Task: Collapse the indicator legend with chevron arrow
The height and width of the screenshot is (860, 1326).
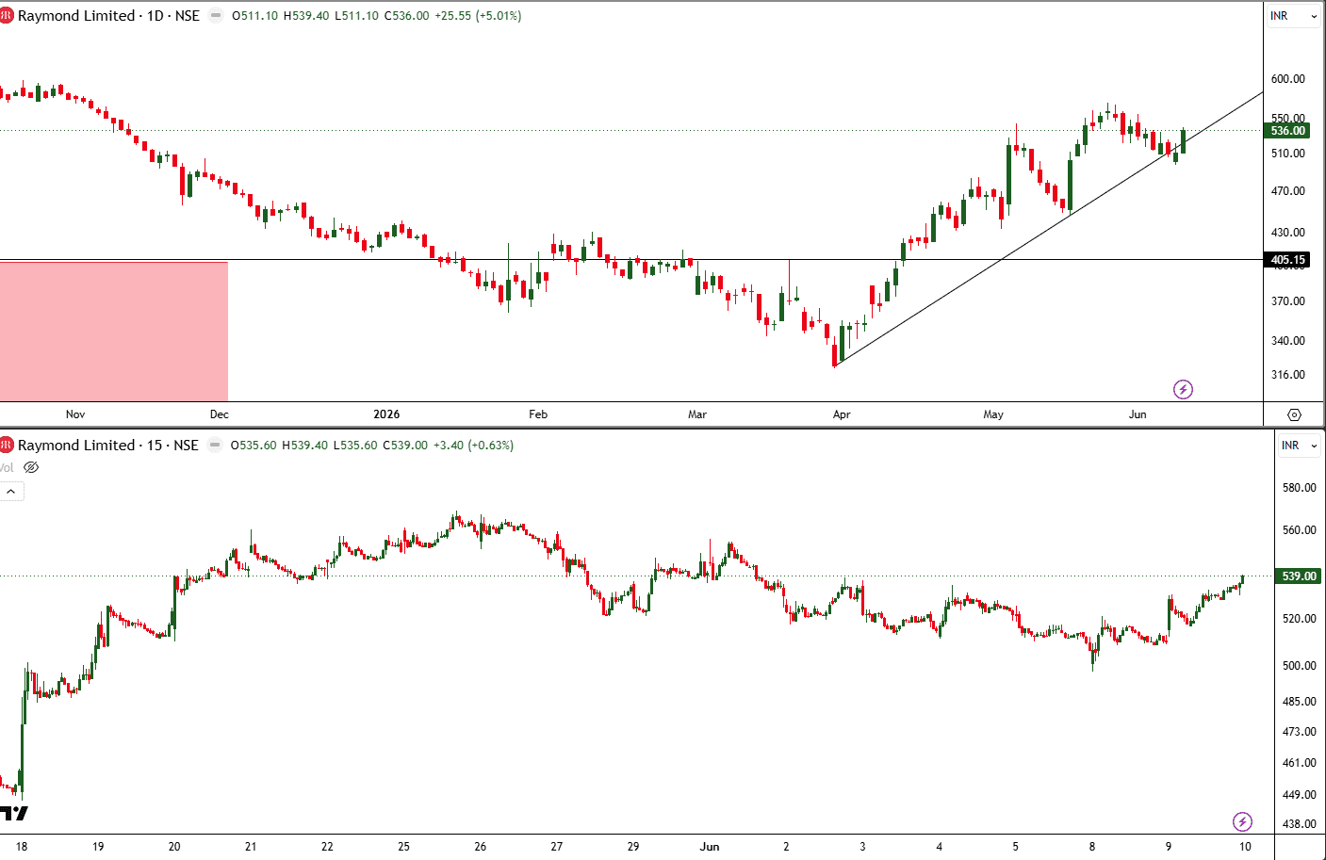Action: (x=11, y=492)
